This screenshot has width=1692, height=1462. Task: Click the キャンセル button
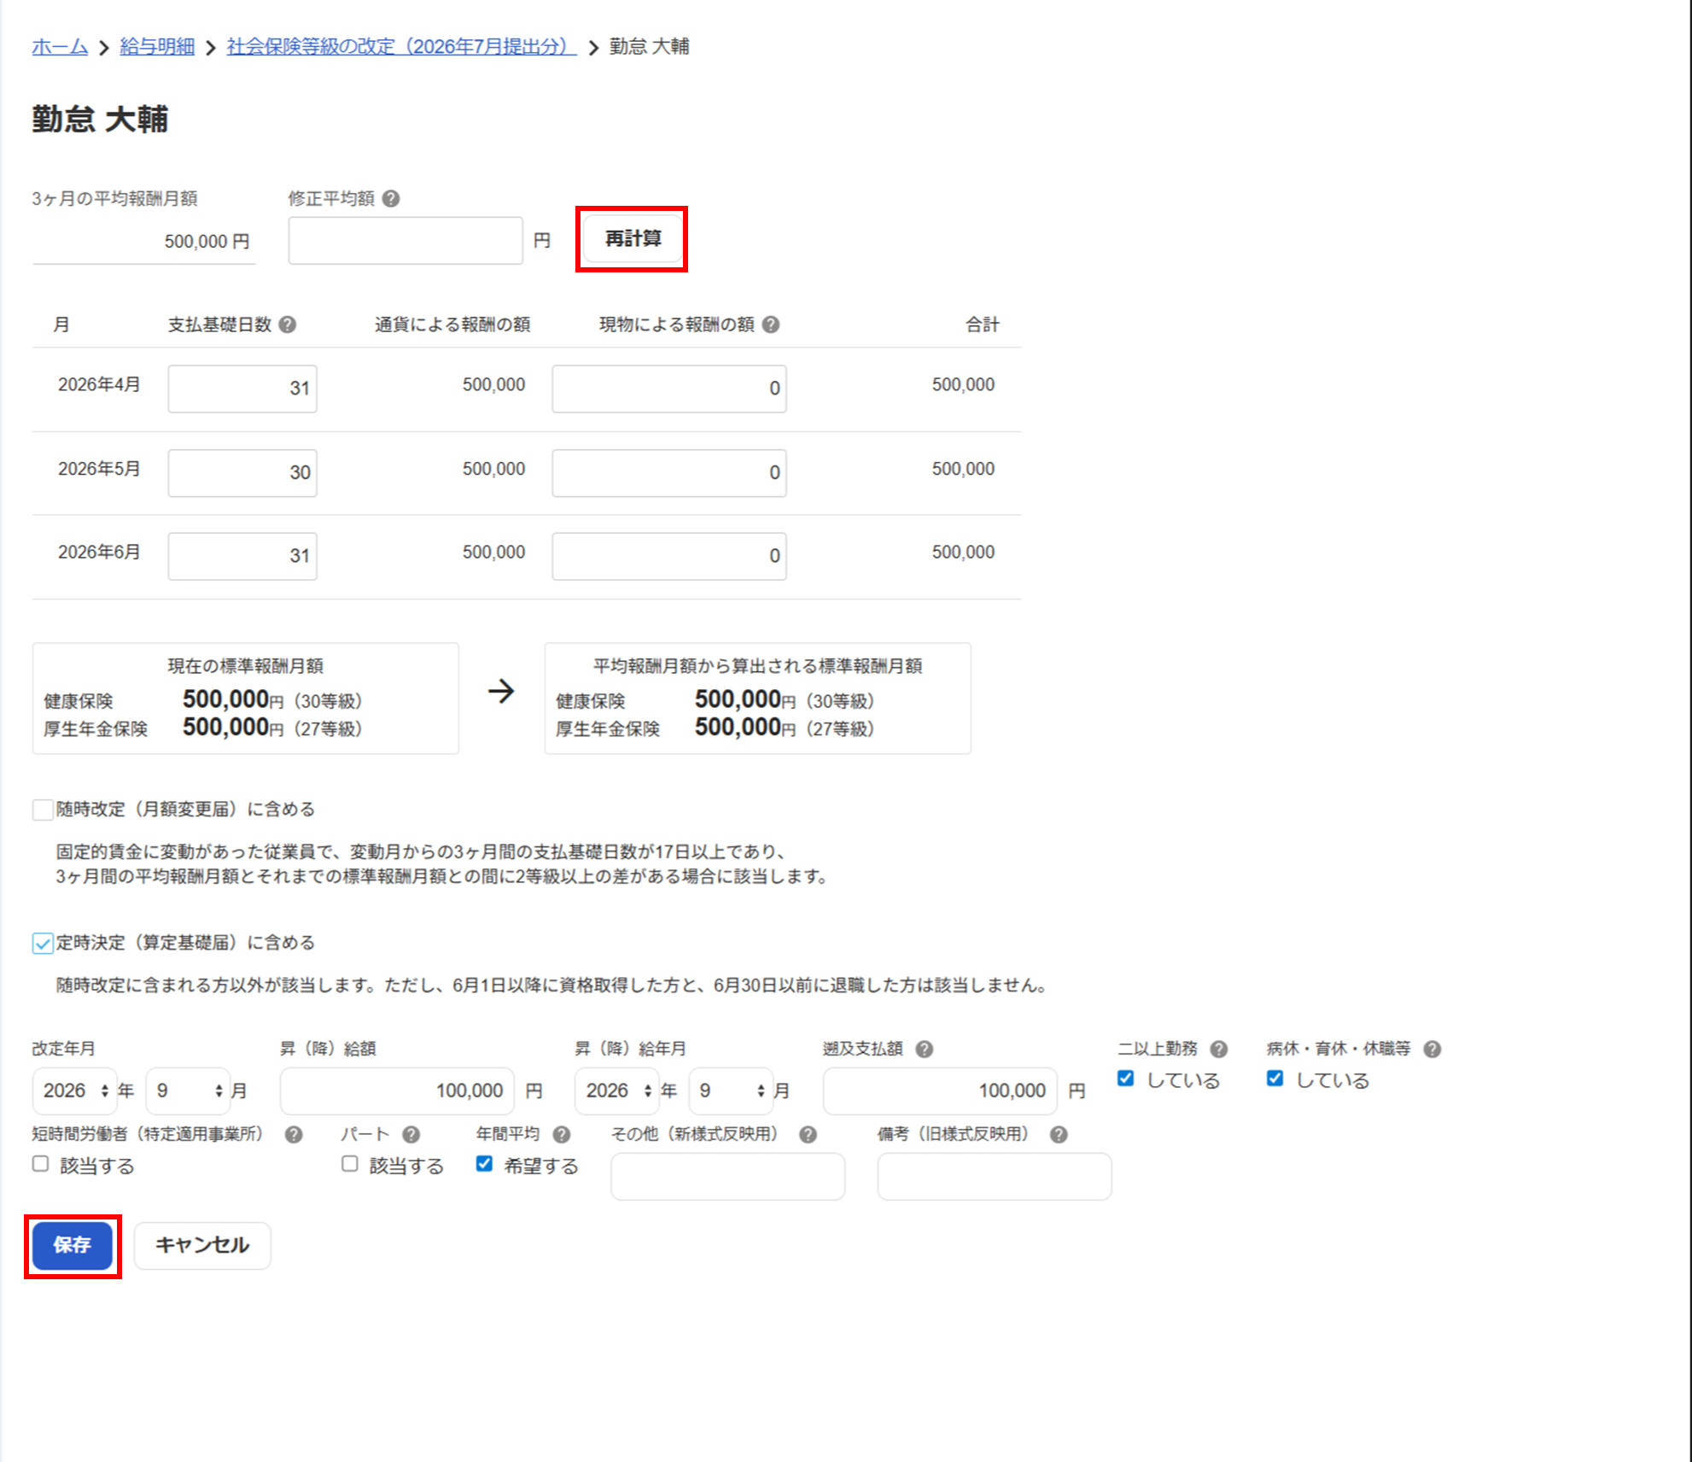(202, 1245)
